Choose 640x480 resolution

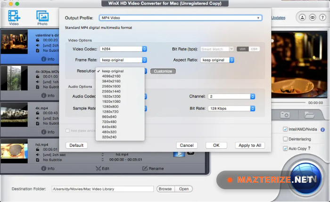coord(120,127)
